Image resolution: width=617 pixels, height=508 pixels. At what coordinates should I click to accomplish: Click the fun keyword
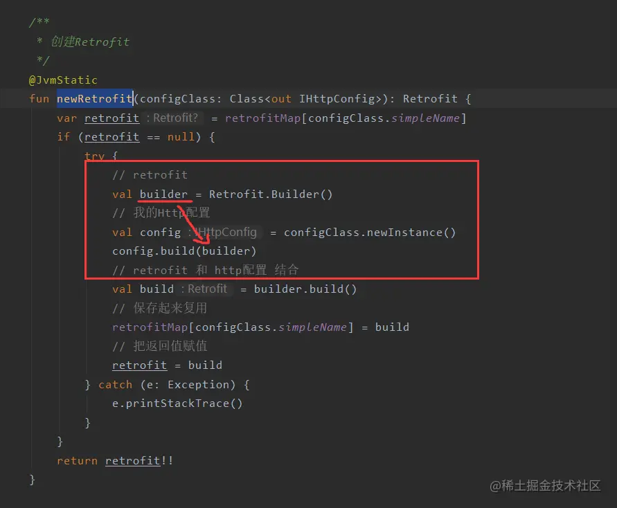pos(39,99)
